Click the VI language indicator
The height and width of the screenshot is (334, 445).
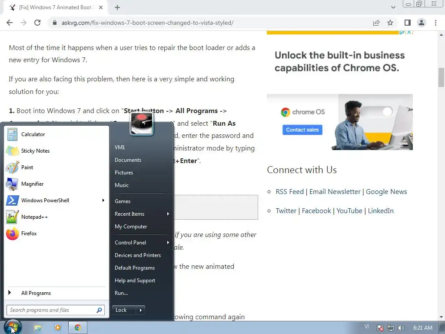367,327
